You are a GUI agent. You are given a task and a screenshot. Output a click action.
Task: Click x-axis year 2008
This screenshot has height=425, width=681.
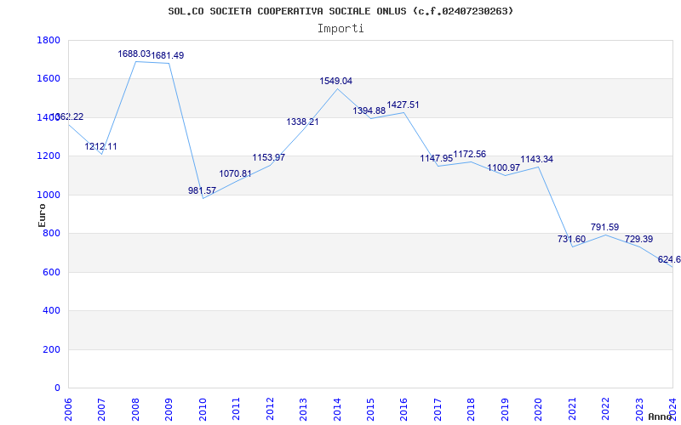(x=135, y=409)
